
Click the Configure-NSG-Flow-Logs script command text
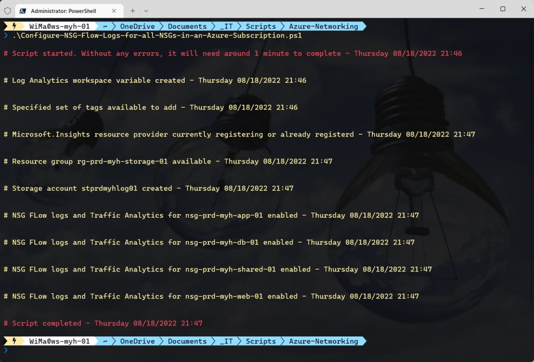click(157, 36)
